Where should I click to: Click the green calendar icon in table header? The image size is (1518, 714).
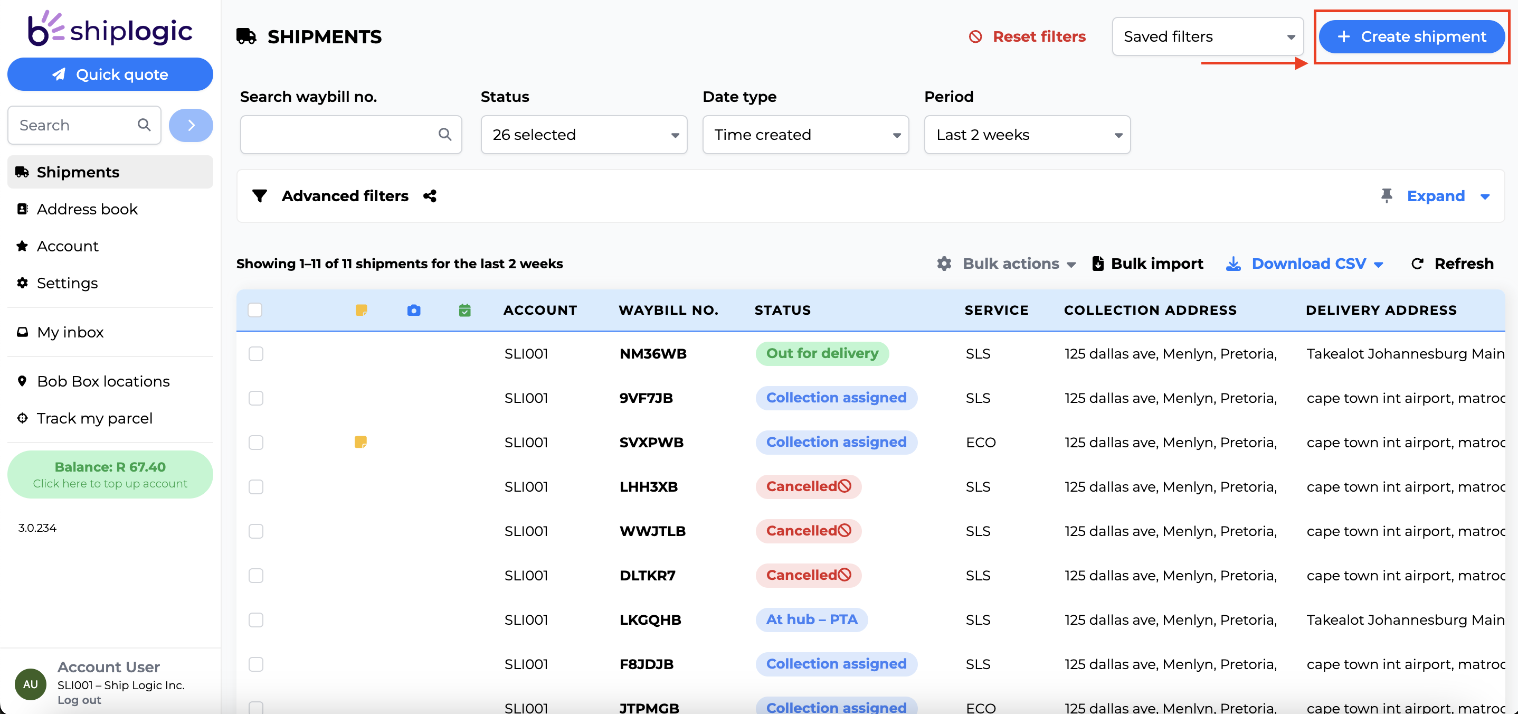pyautogui.click(x=465, y=310)
